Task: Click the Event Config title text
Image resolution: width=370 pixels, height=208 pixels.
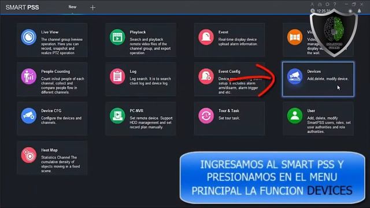Action: pos(230,72)
